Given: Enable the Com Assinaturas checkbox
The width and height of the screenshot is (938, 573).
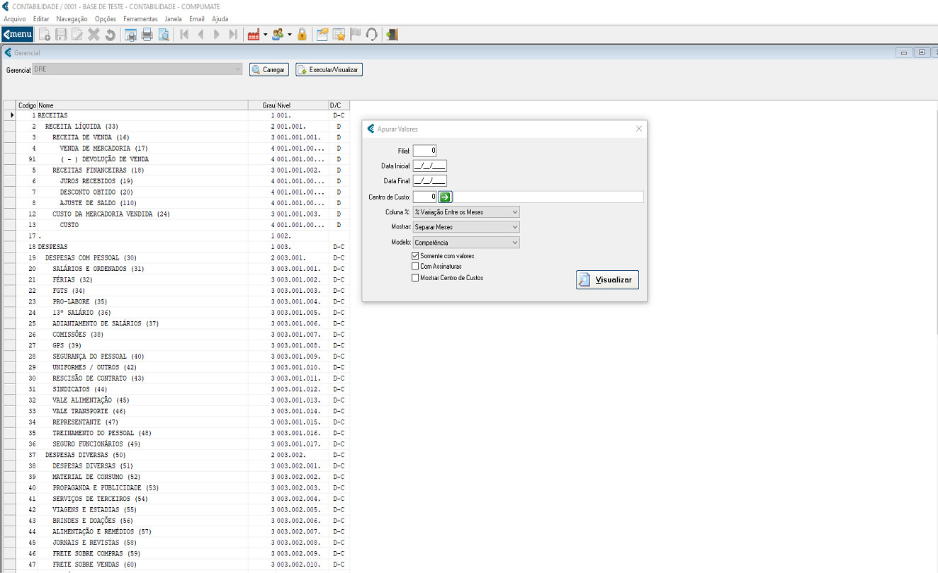Looking at the screenshot, I should tap(415, 267).
